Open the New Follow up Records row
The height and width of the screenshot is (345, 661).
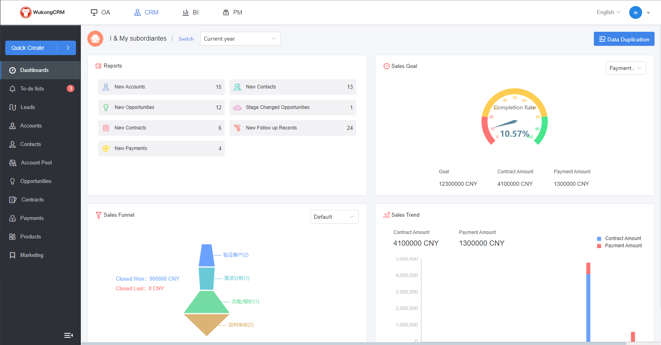[x=293, y=128]
